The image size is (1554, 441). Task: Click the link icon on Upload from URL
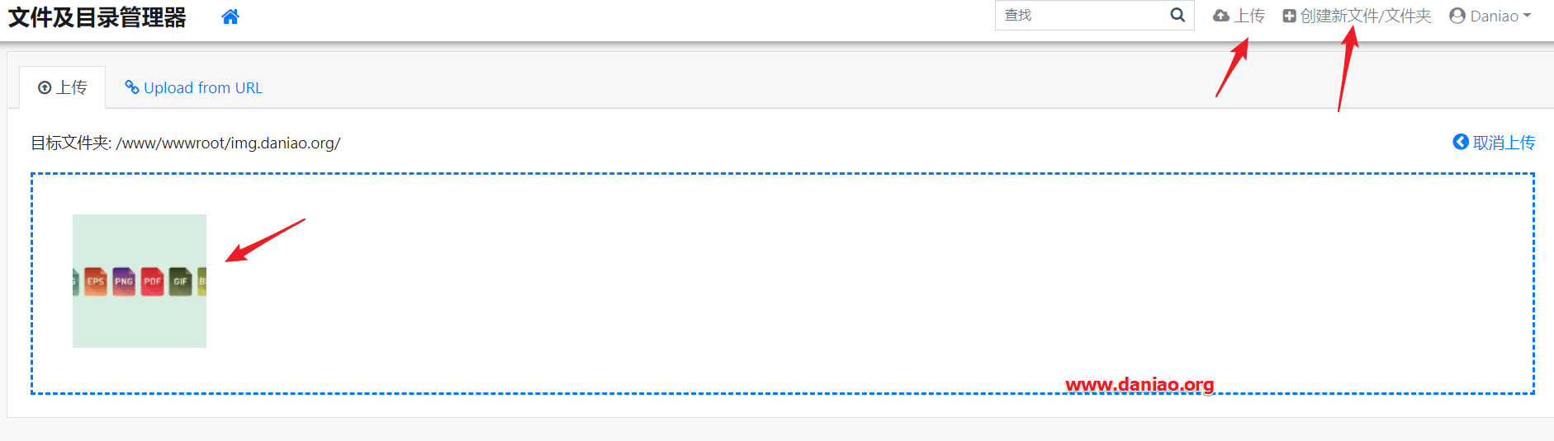point(131,87)
